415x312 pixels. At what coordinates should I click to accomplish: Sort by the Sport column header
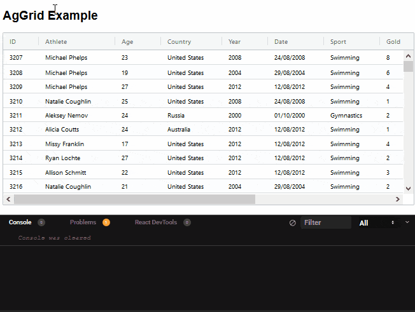(338, 42)
